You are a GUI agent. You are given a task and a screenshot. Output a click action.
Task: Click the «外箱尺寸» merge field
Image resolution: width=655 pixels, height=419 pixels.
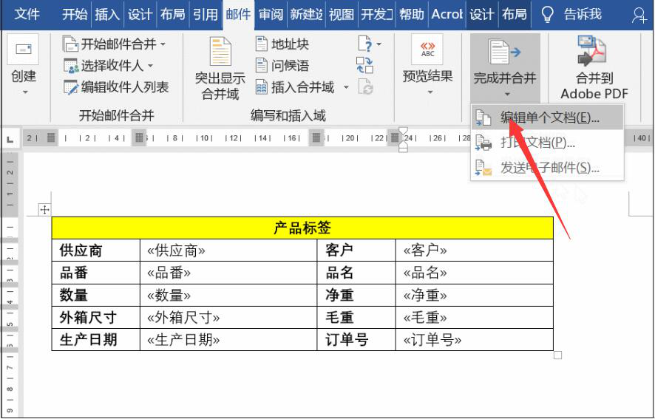click(183, 318)
